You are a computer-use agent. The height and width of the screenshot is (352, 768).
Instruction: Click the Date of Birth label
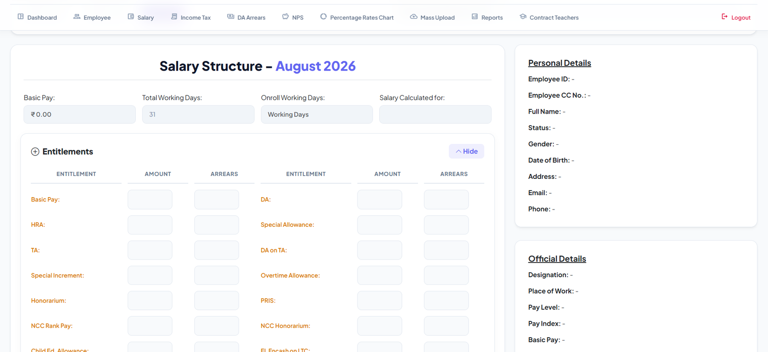(549, 160)
